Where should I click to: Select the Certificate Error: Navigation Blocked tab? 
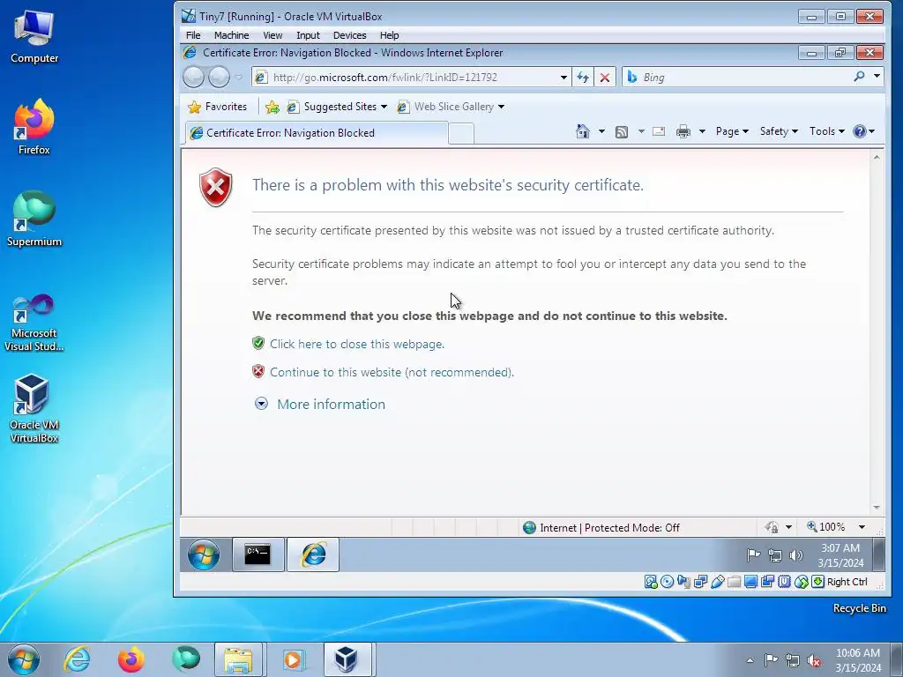(x=317, y=133)
